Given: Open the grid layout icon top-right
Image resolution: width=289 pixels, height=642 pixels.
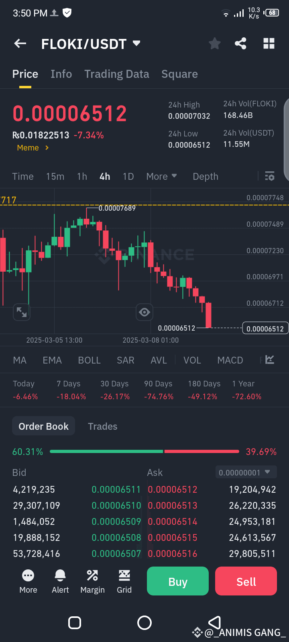Looking at the screenshot, I should (x=269, y=43).
